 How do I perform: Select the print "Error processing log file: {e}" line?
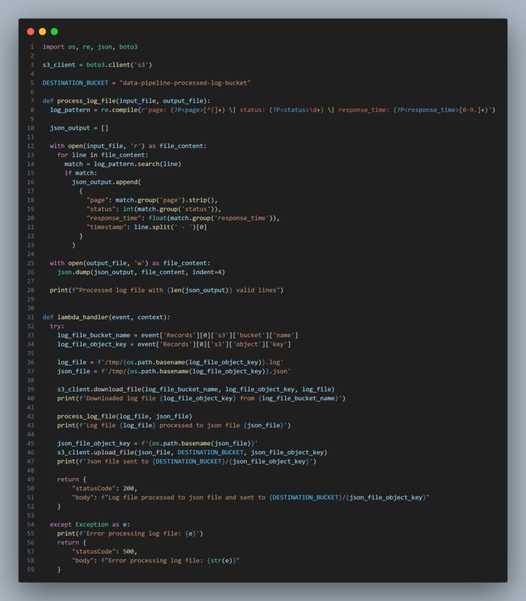[x=130, y=533]
